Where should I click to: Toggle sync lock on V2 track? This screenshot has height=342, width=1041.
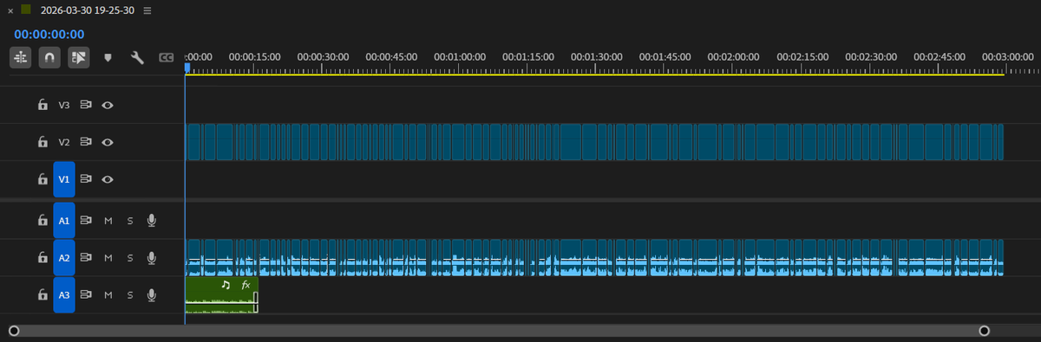(x=86, y=141)
